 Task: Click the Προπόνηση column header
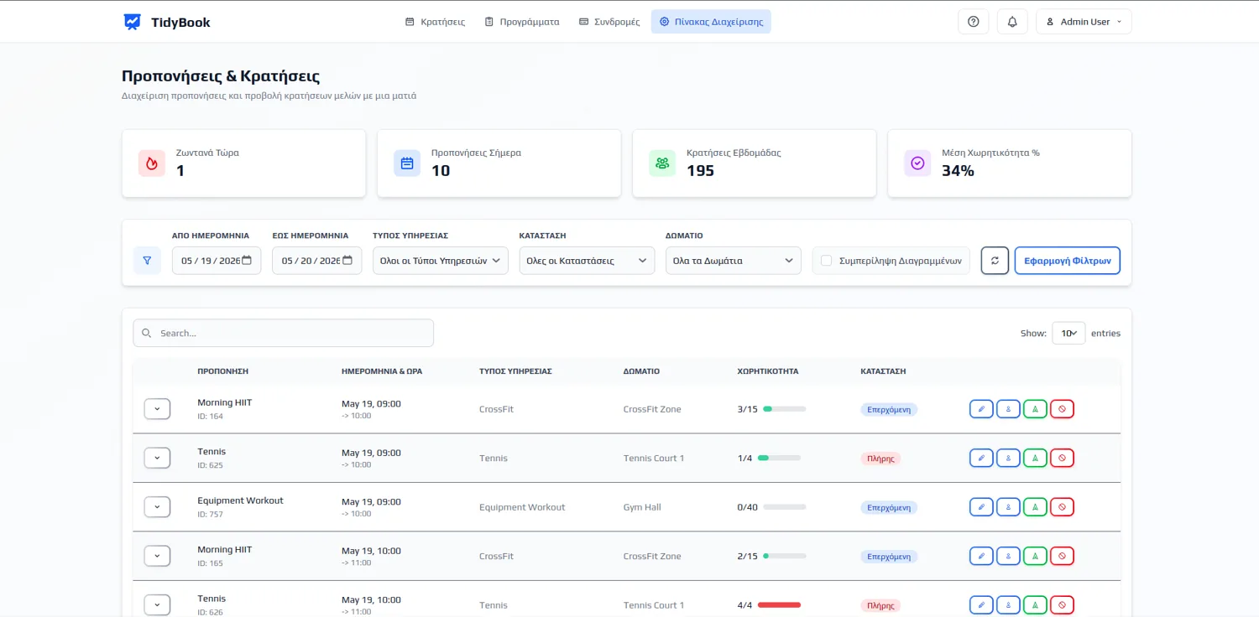[x=223, y=371]
